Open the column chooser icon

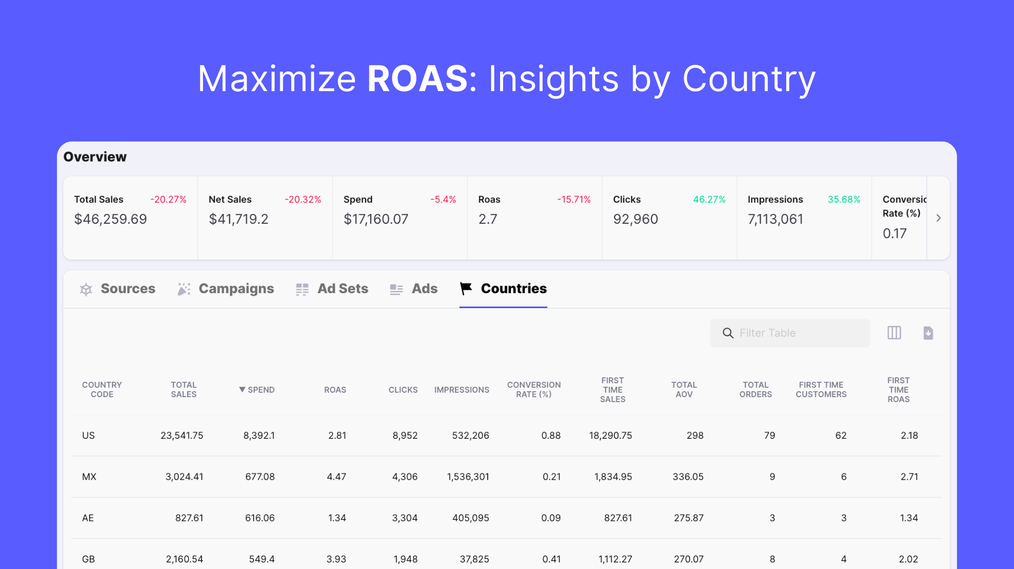[x=894, y=333]
